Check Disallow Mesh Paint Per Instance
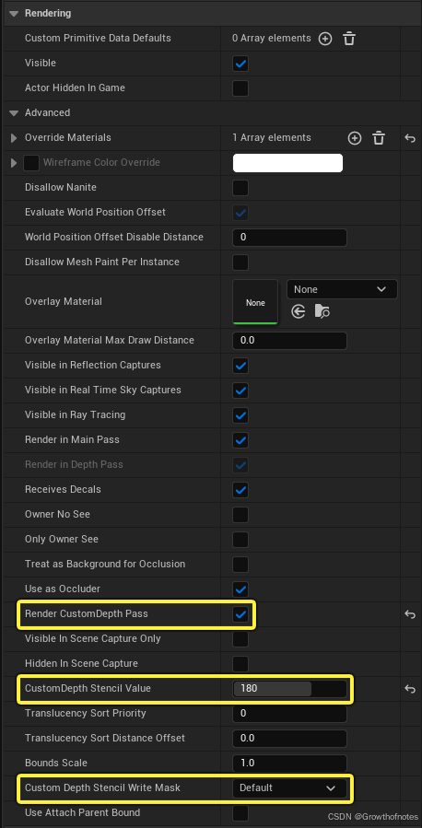 pos(240,262)
